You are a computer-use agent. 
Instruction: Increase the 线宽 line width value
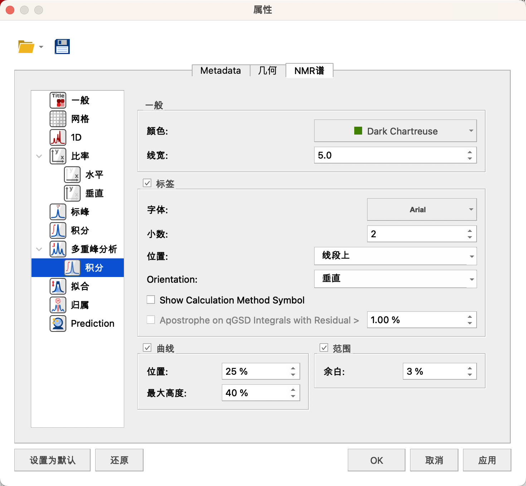point(470,152)
